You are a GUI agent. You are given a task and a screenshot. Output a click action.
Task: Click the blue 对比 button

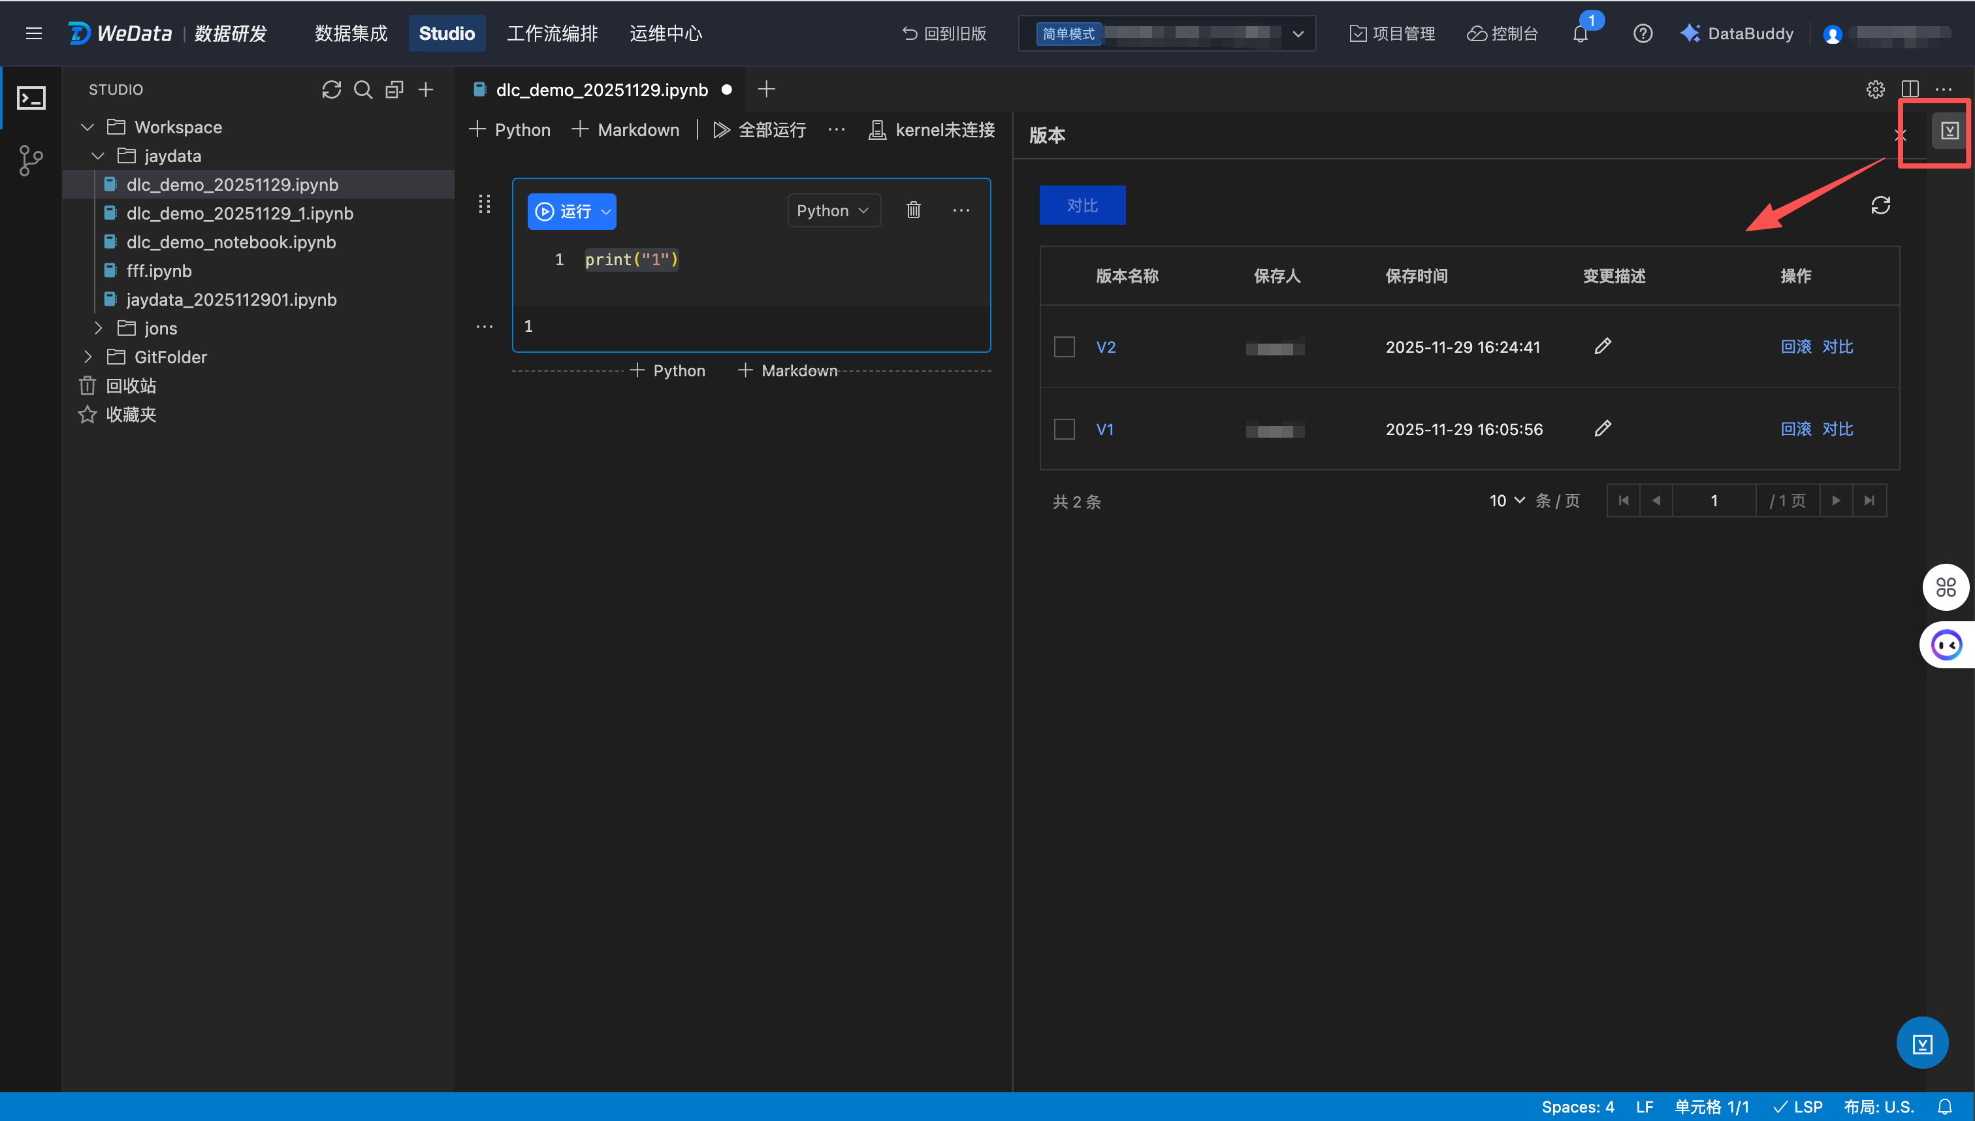[x=1082, y=206]
